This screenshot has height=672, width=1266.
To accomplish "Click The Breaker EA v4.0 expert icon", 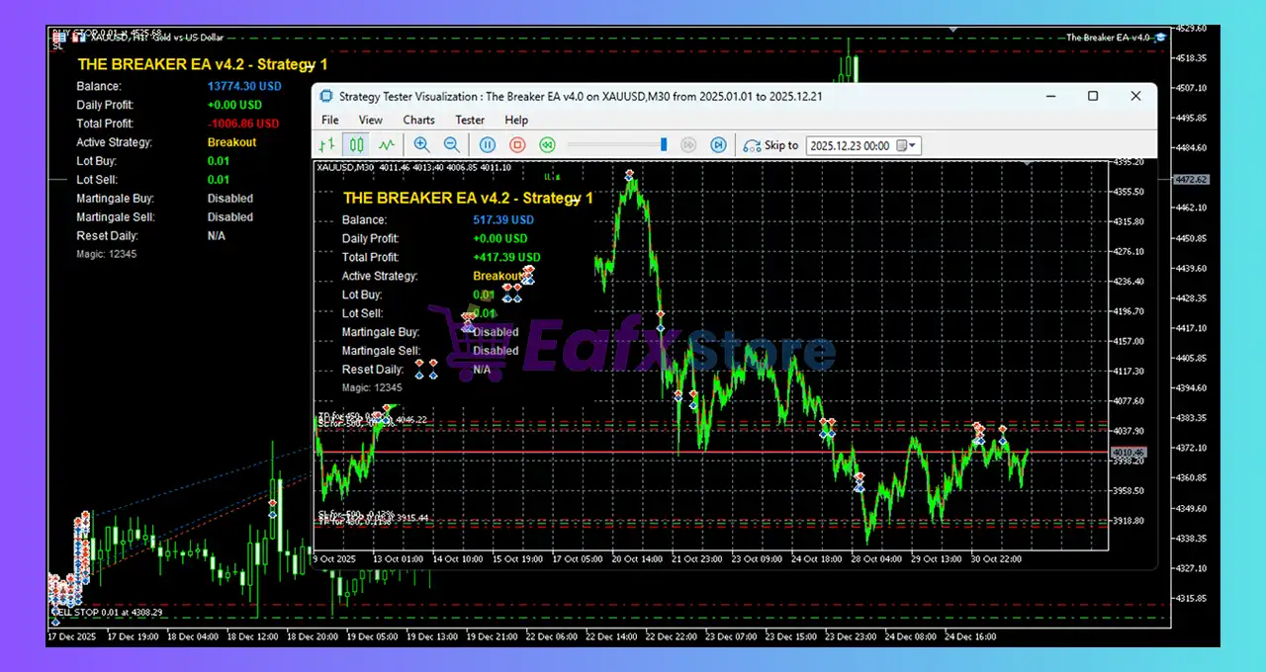I will (1161, 38).
